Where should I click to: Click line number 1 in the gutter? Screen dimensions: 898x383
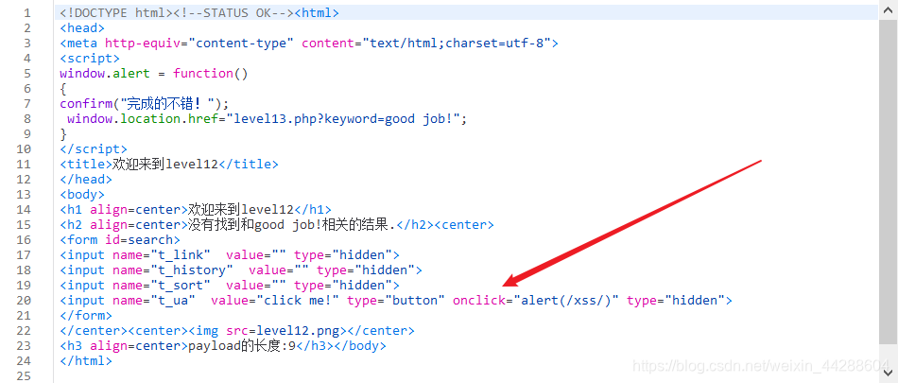click(x=26, y=13)
